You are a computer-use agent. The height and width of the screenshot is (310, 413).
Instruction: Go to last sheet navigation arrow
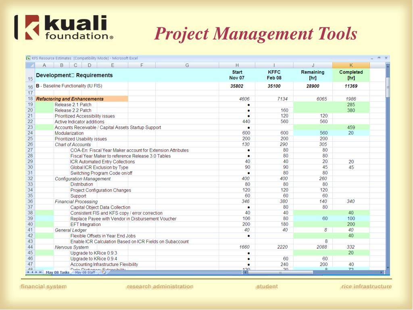coord(40,272)
